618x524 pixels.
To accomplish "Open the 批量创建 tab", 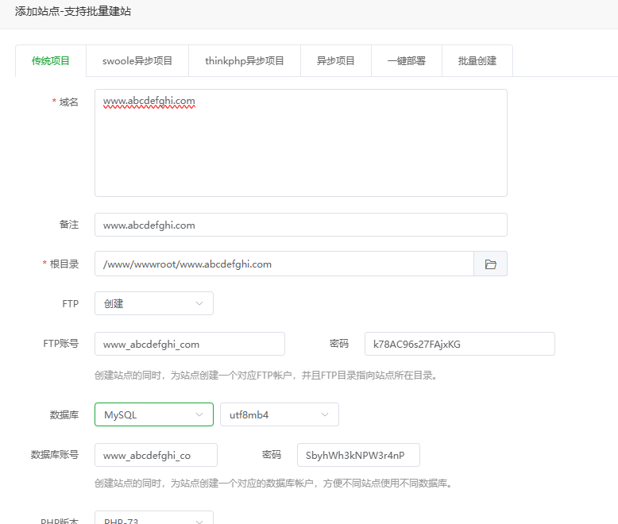I will pyautogui.click(x=477, y=60).
